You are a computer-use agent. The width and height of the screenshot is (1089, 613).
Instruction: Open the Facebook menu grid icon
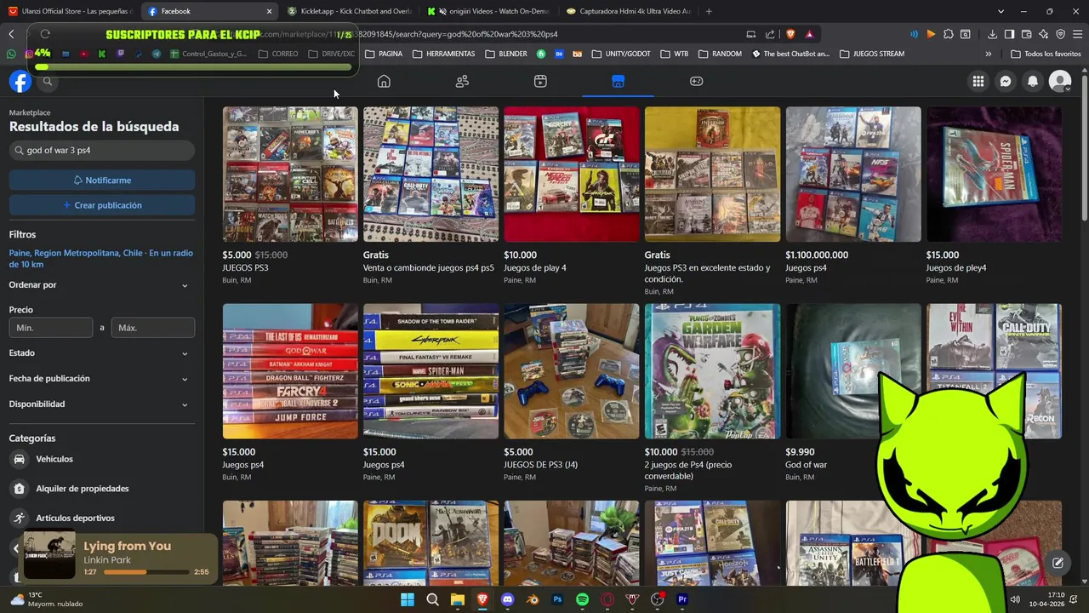[978, 81]
